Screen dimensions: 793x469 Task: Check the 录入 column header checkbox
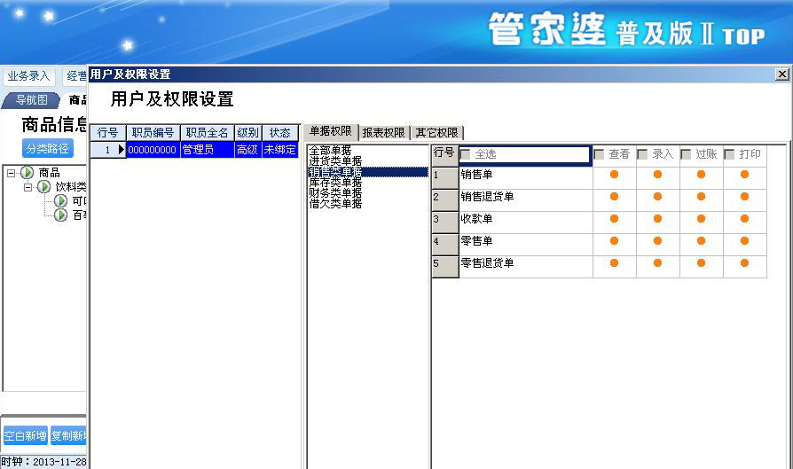[x=643, y=154]
